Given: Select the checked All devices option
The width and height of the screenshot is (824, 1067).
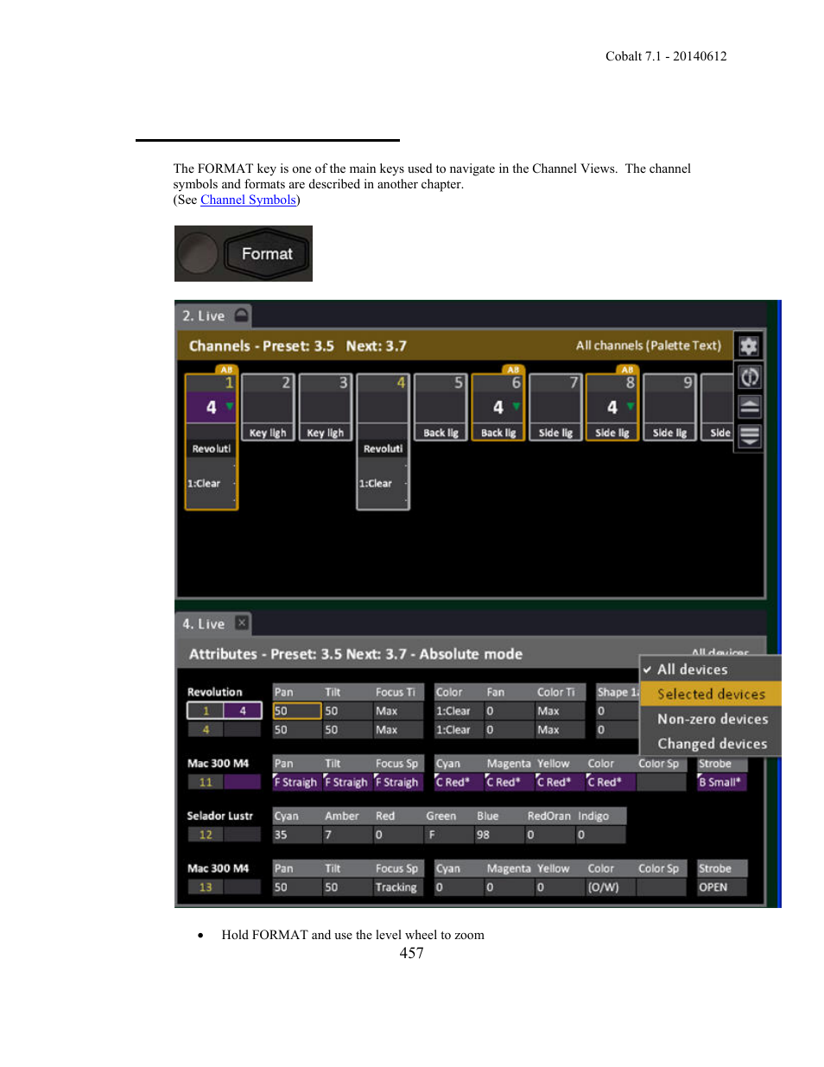Looking at the screenshot, I should click(692, 670).
